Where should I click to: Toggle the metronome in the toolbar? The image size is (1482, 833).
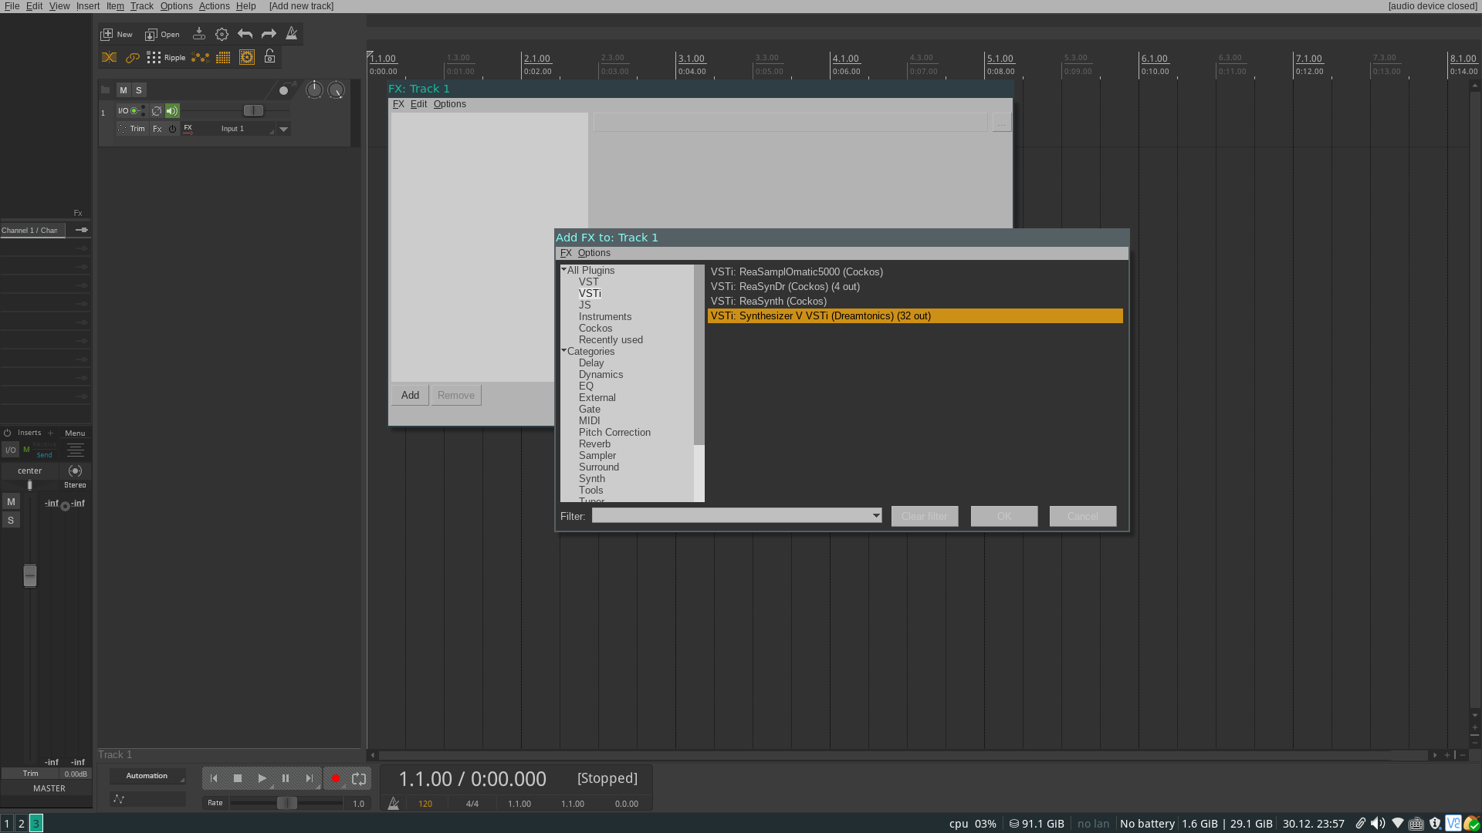[292, 34]
